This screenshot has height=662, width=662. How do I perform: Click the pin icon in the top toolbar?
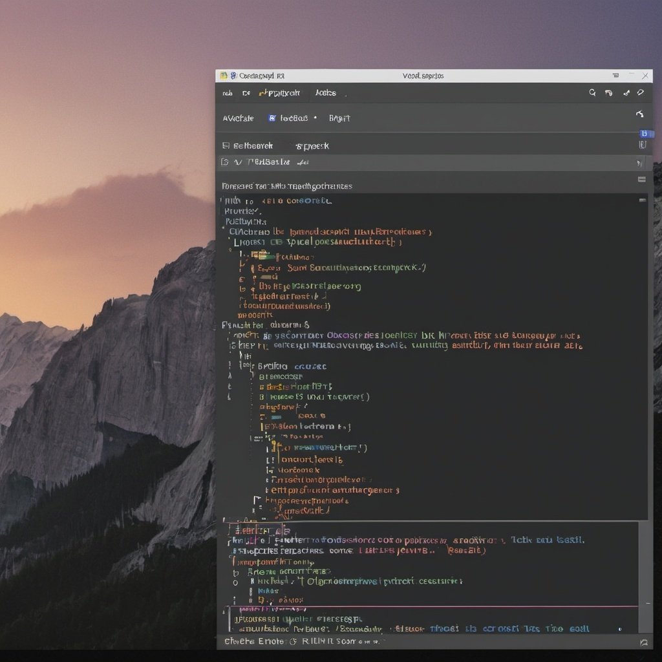tap(626, 93)
